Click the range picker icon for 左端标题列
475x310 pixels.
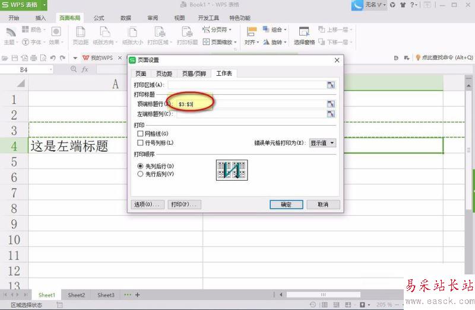click(x=331, y=114)
